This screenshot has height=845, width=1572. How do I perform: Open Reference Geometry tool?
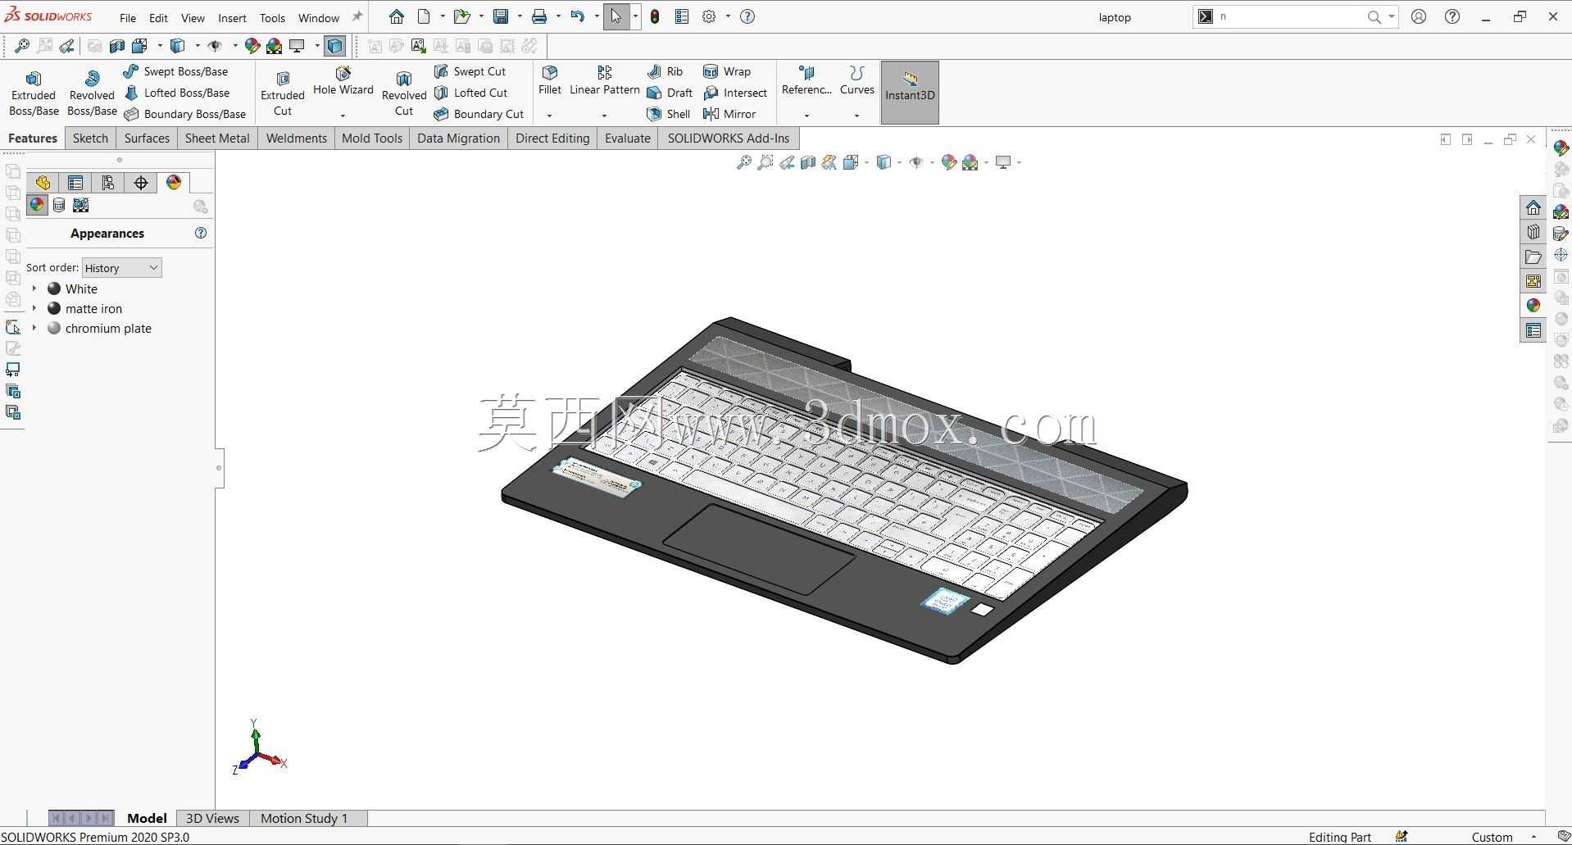[x=806, y=81]
